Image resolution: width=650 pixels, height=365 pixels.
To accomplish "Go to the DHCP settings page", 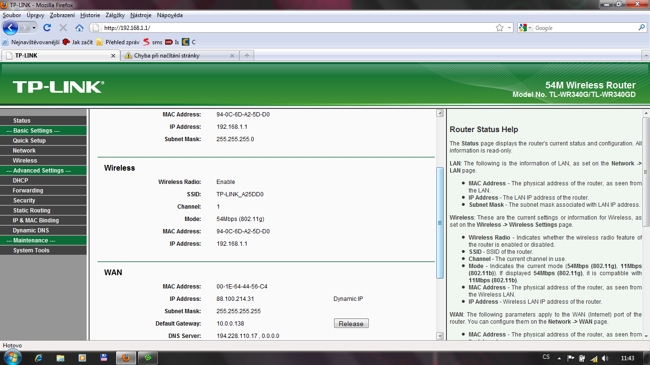I will (20, 181).
